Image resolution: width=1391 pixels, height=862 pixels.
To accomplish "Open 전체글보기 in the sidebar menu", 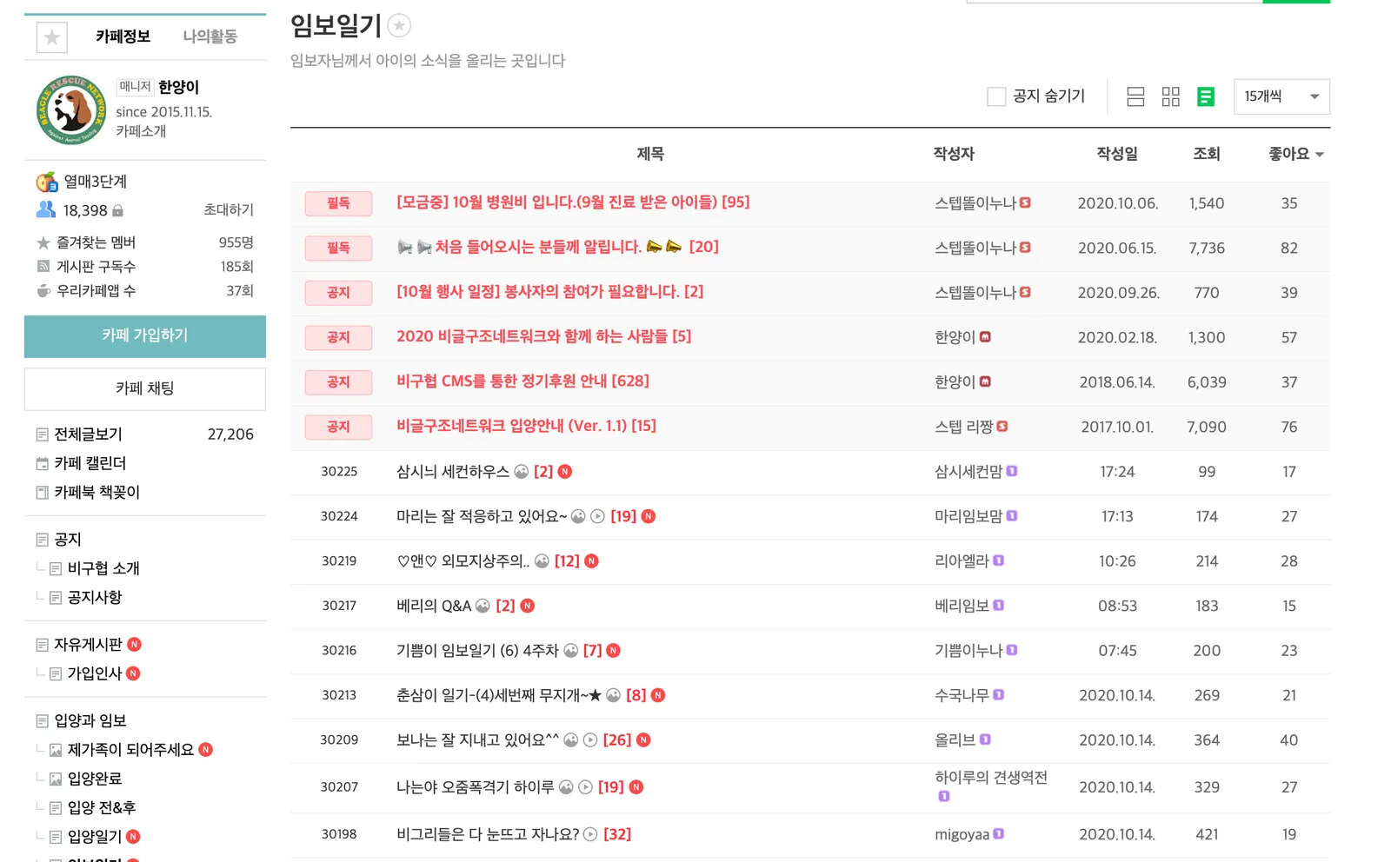I will coord(89,434).
